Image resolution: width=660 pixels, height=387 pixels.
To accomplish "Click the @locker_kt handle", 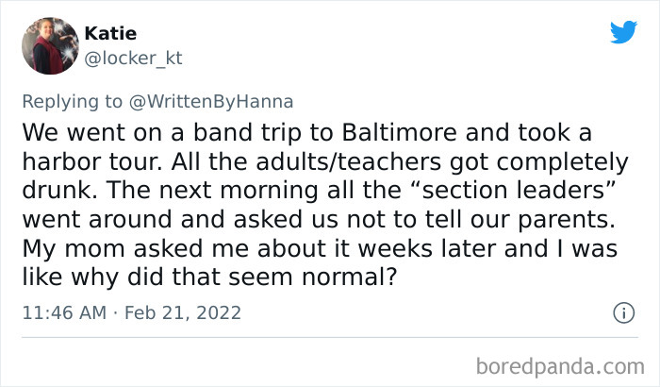I will click(x=133, y=59).
